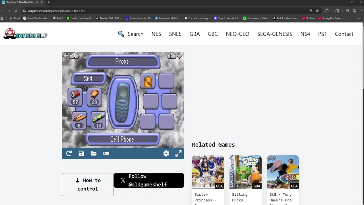Open the browser extensions puzzle icon

pyautogui.click(x=327, y=11)
